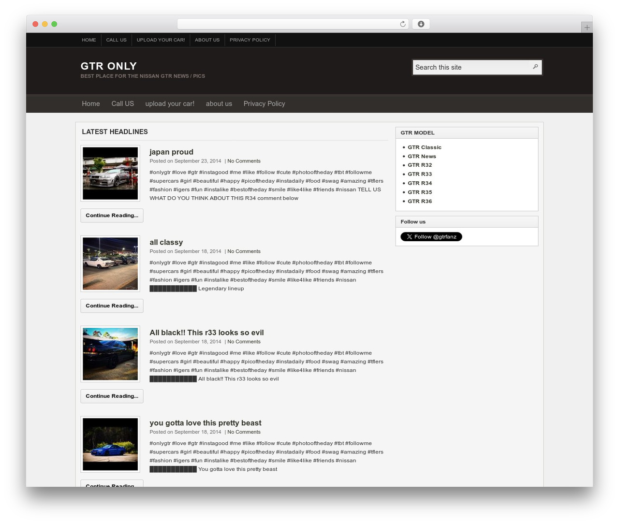Click the search magnifier icon

(x=535, y=67)
